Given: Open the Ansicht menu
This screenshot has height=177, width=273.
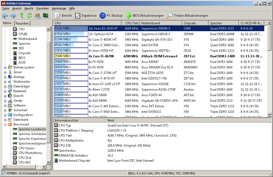Looking at the screenshot, I should tap(17, 8).
